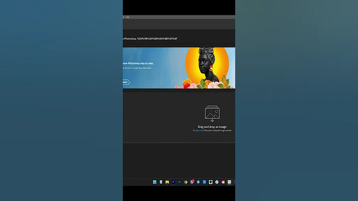Launch Google Chrome from the taskbar
The image size is (358, 201).
pos(185,182)
